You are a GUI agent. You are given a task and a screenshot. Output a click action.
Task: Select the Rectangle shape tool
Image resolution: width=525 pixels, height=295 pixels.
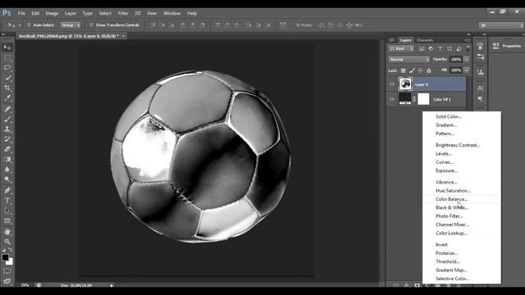[x=7, y=220]
